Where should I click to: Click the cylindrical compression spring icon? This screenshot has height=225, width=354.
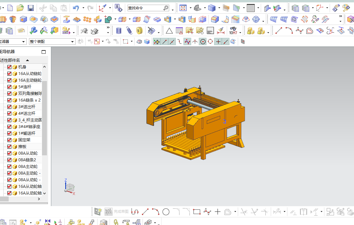(x=119, y=31)
